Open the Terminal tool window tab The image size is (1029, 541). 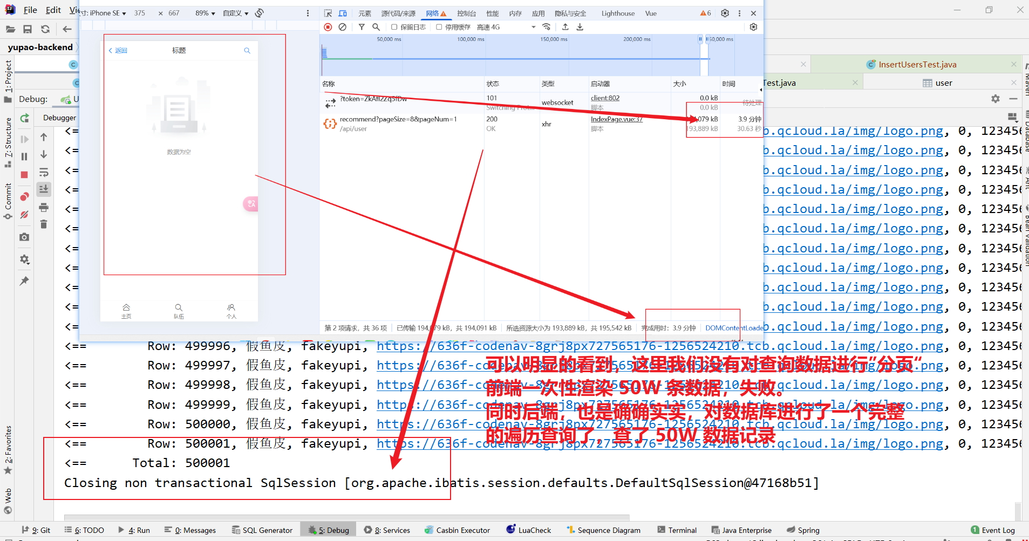[677, 530]
